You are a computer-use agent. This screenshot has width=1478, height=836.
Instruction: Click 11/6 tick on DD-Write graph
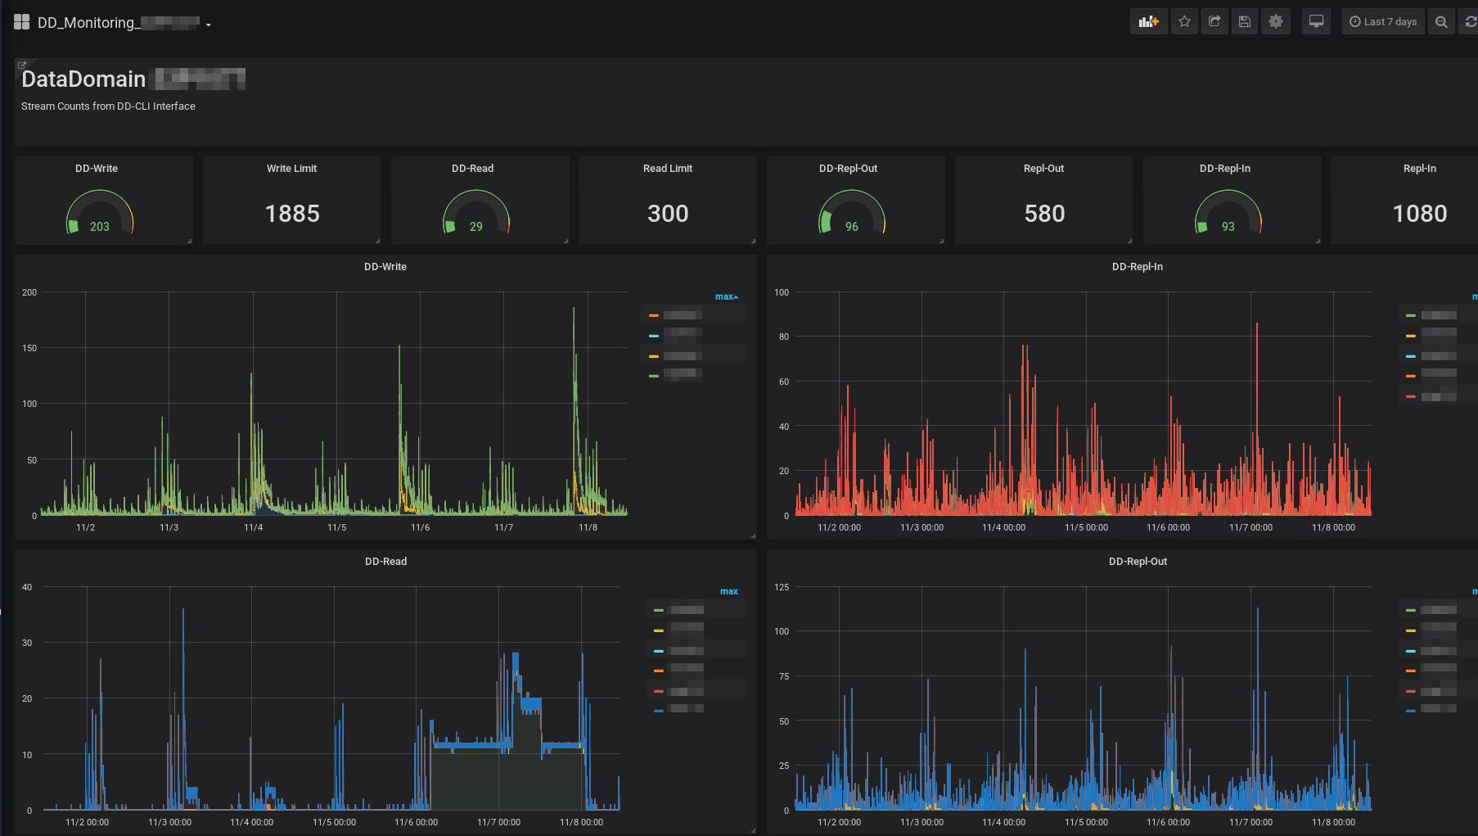[420, 528]
